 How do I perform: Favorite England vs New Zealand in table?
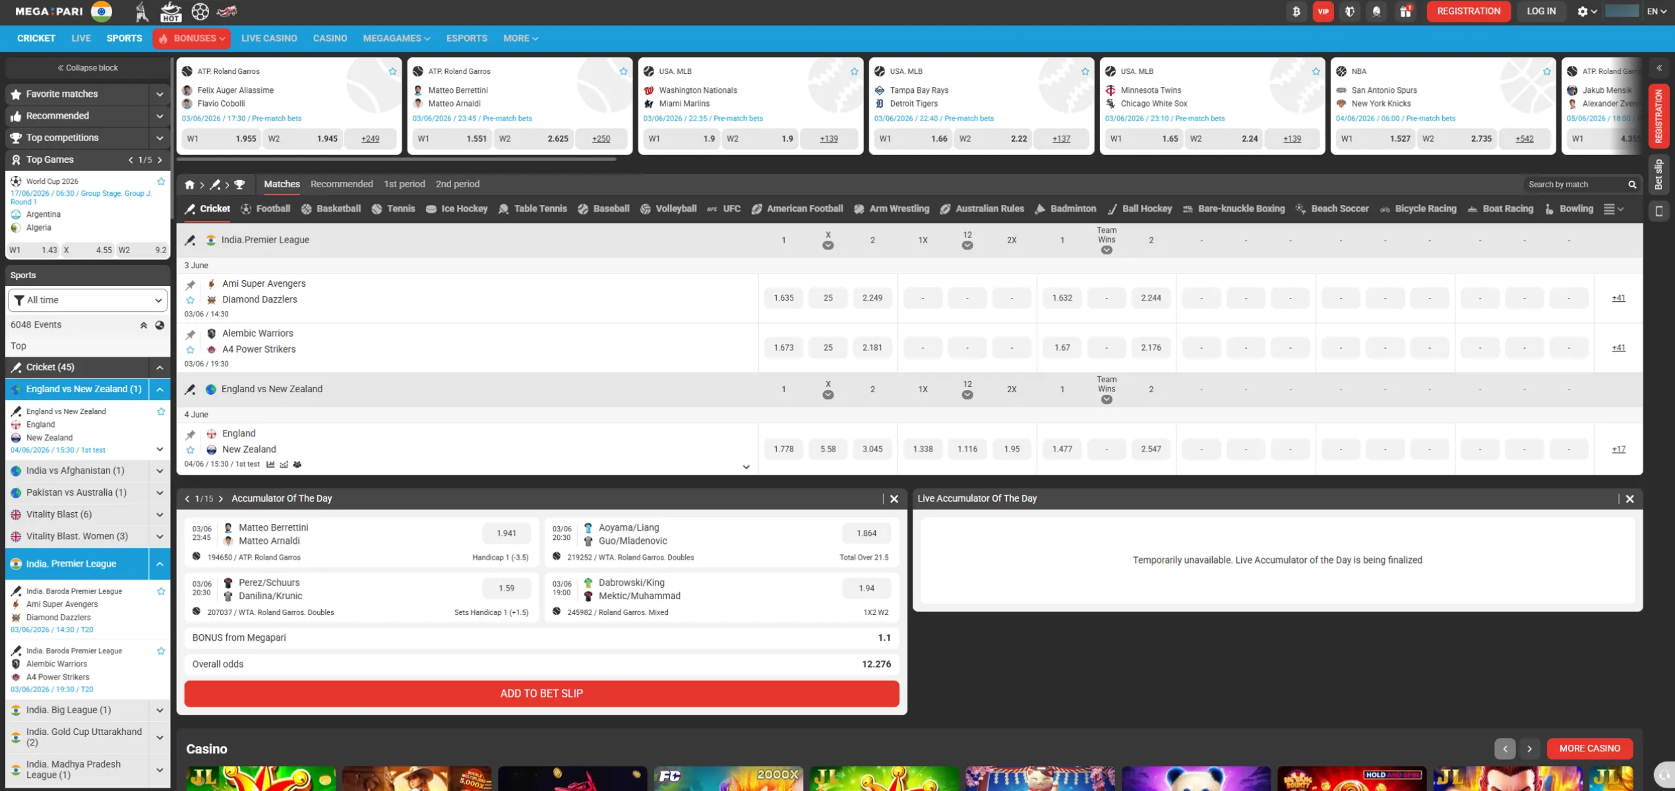click(191, 450)
